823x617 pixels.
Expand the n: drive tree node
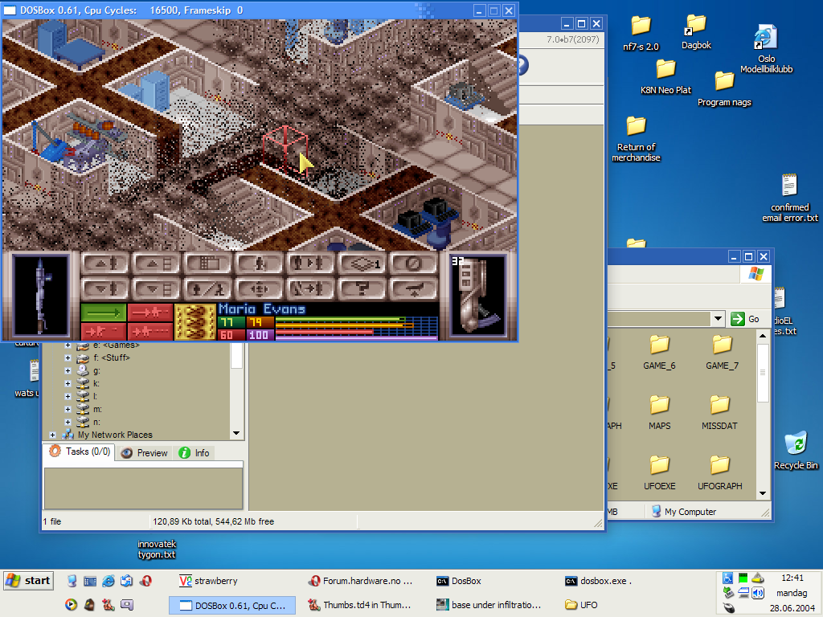click(68, 422)
